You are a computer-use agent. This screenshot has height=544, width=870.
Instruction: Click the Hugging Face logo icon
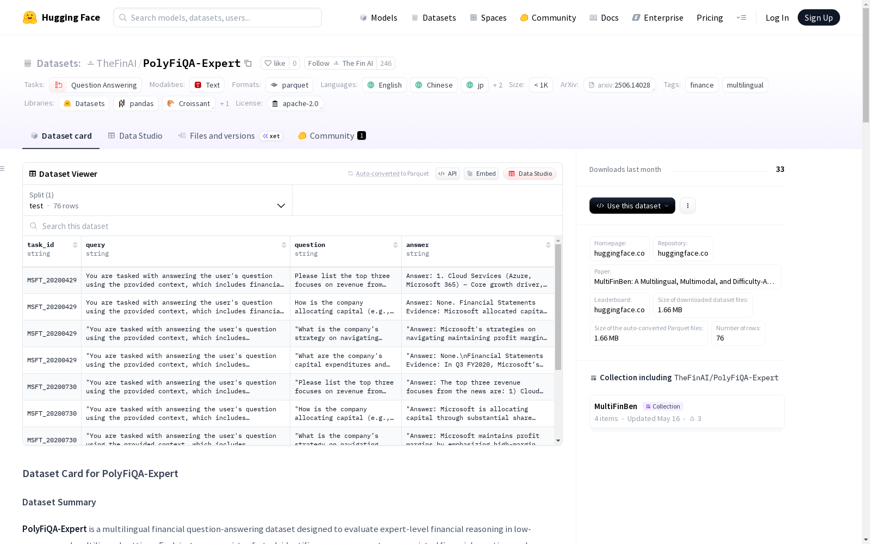coord(30,17)
